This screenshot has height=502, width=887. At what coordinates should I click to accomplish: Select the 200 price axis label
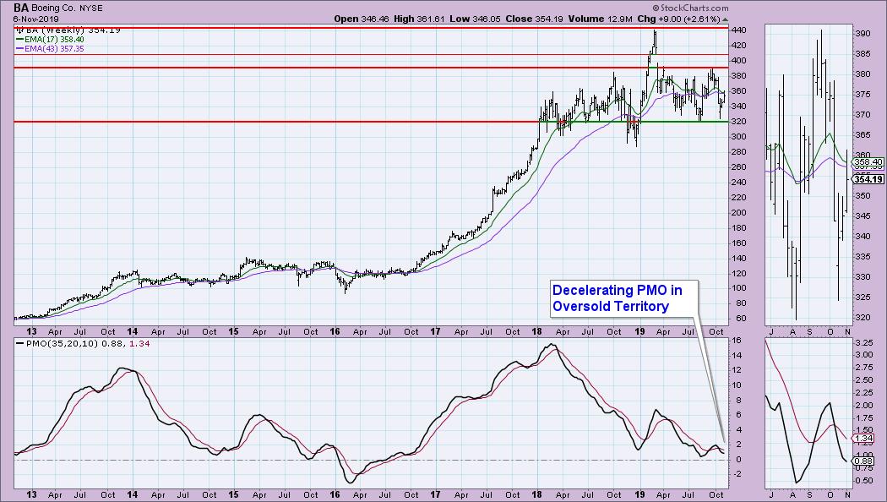point(739,212)
